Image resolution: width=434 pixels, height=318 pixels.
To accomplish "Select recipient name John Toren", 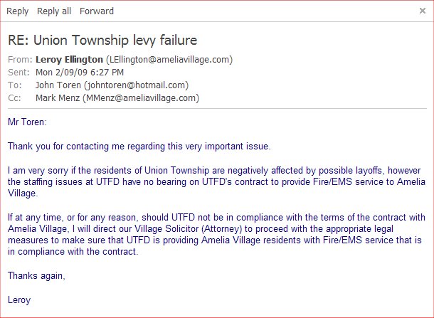I will pos(58,85).
